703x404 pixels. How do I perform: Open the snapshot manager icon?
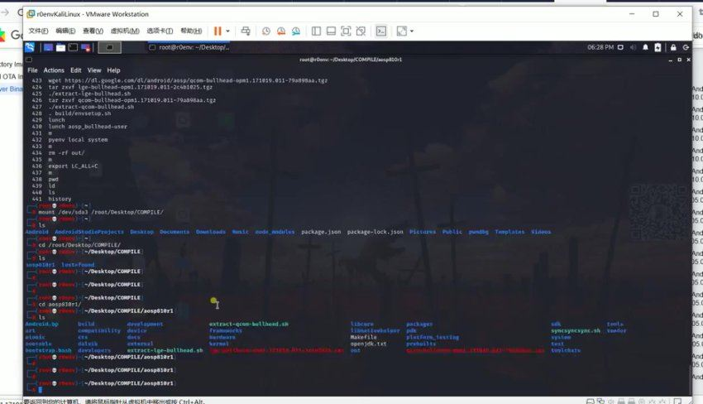(296, 31)
